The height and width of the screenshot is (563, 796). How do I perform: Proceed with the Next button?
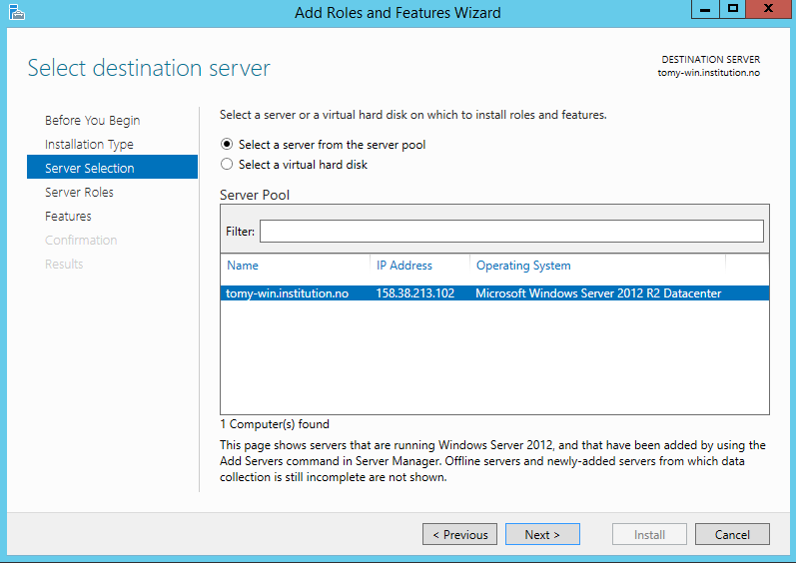tap(542, 535)
